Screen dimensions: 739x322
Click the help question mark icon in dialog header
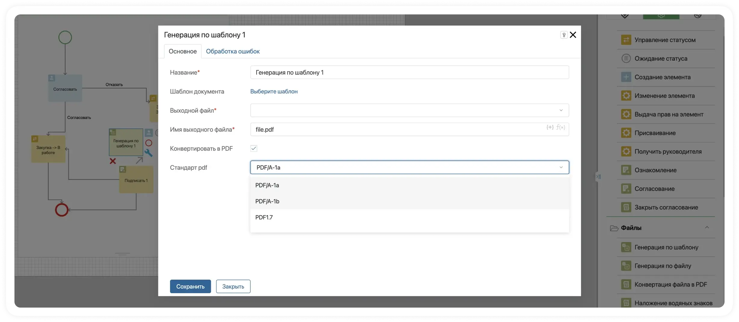[x=564, y=35]
